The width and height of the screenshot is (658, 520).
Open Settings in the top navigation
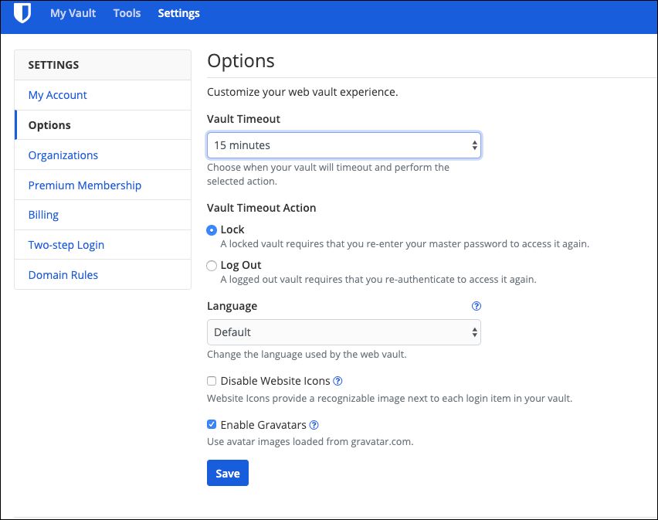(x=178, y=13)
